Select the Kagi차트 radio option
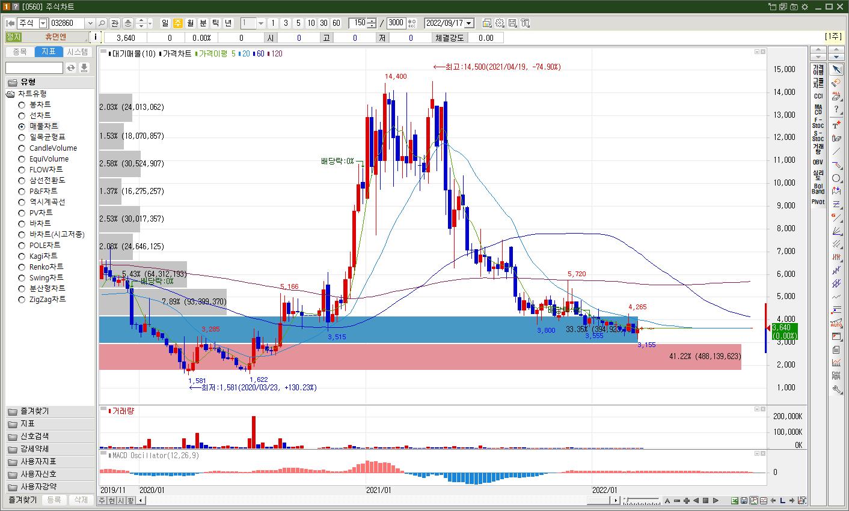The width and height of the screenshot is (849, 511). [x=22, y=256]
